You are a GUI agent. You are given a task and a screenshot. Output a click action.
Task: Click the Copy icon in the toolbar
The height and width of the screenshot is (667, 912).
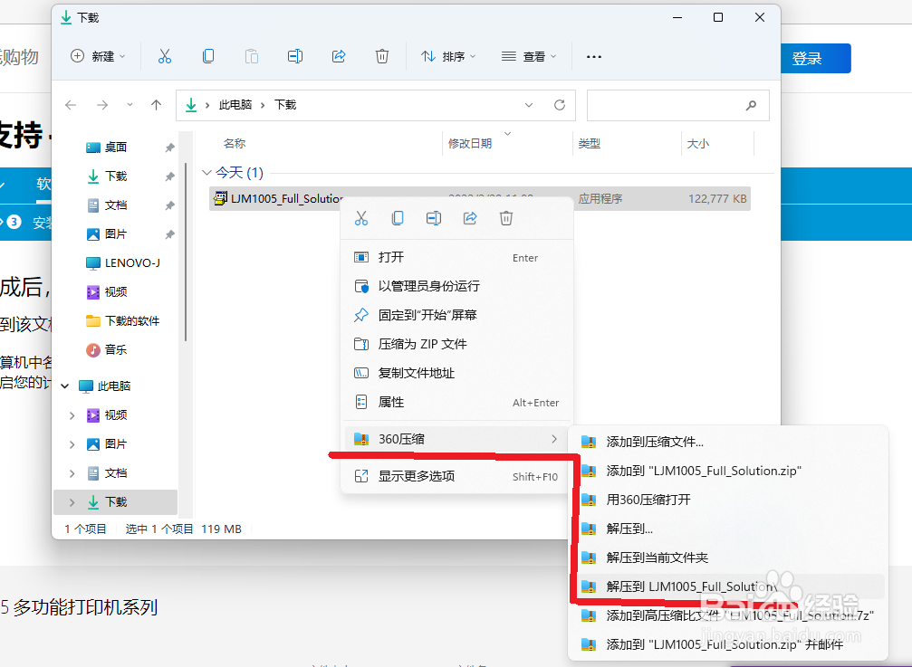point(208,56)
